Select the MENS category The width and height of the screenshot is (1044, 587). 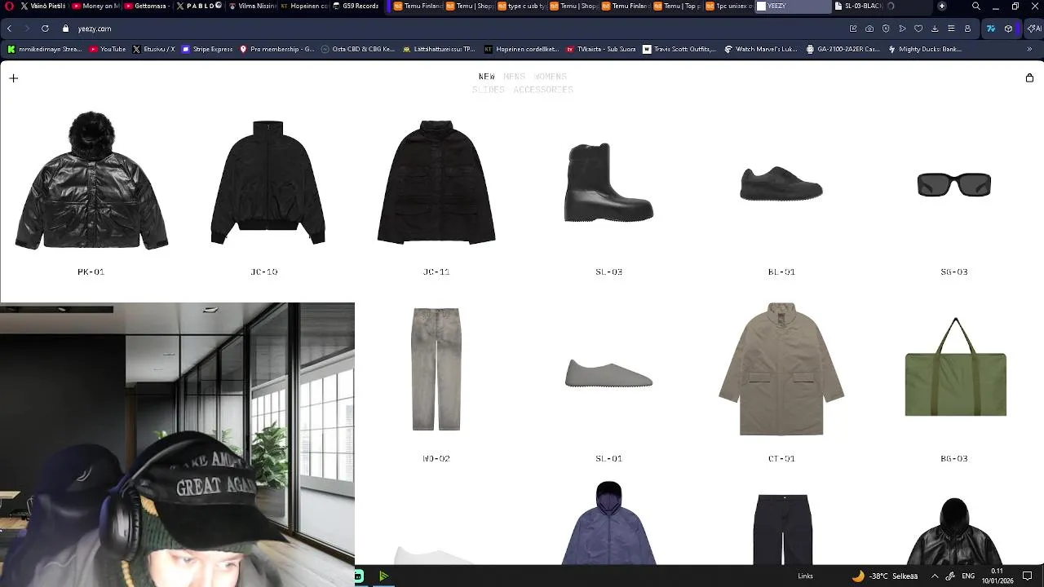coord(514,77)
